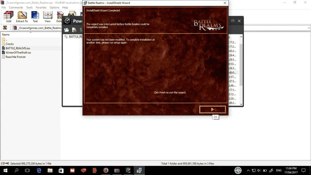Open Task View on taskbar
Image resolution: width=311 pixels, height=175 pixels.
27,170
